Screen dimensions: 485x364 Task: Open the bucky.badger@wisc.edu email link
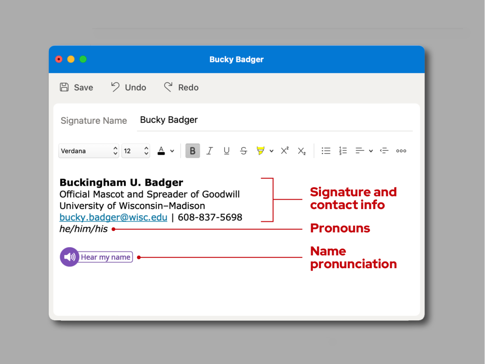(113, 217)
